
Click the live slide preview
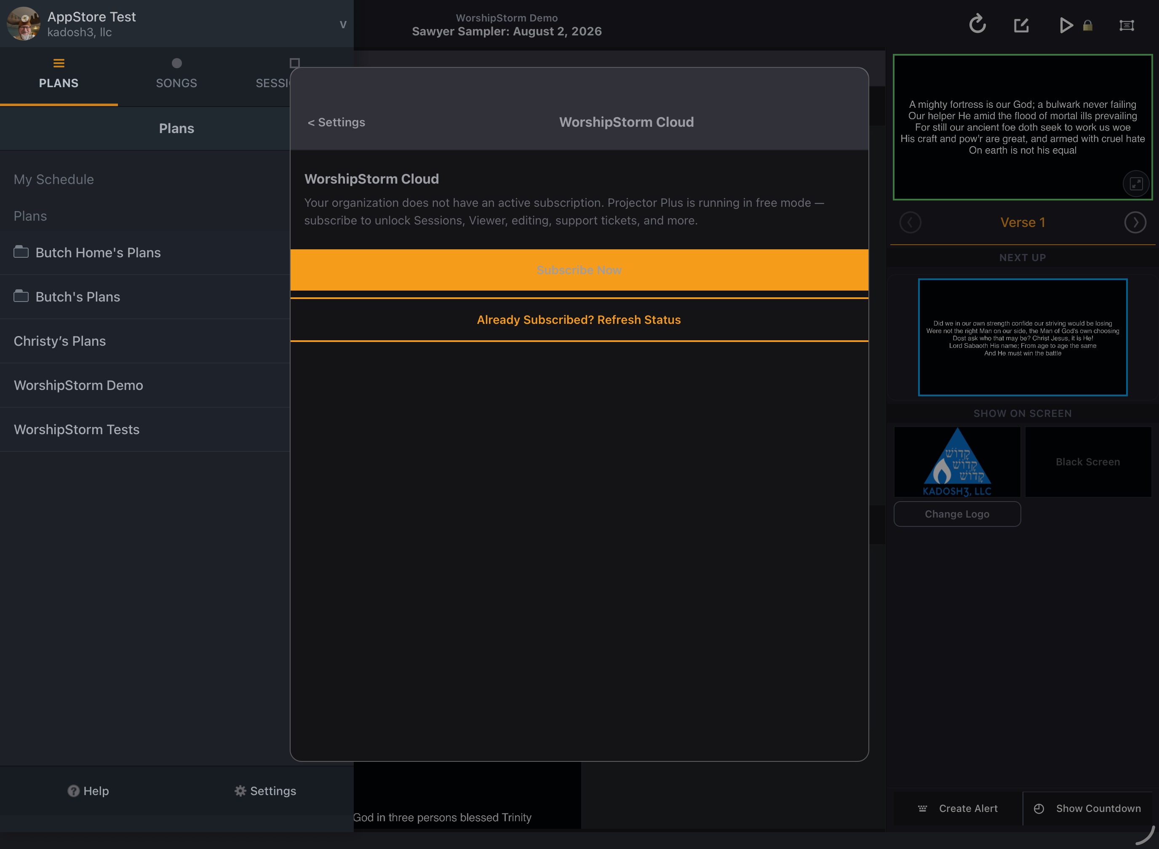[x=1022, y=127]
